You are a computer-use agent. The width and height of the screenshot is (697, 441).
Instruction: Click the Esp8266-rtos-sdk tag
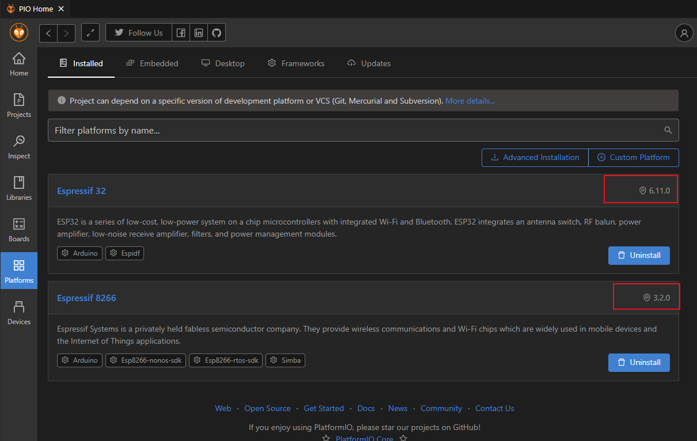226,360
